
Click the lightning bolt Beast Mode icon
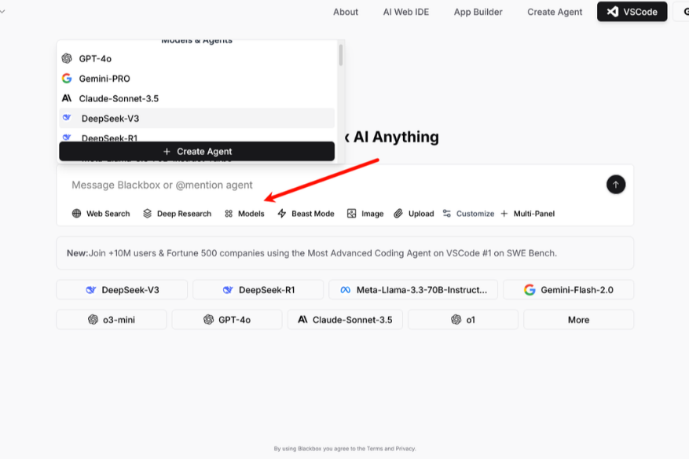282,214
